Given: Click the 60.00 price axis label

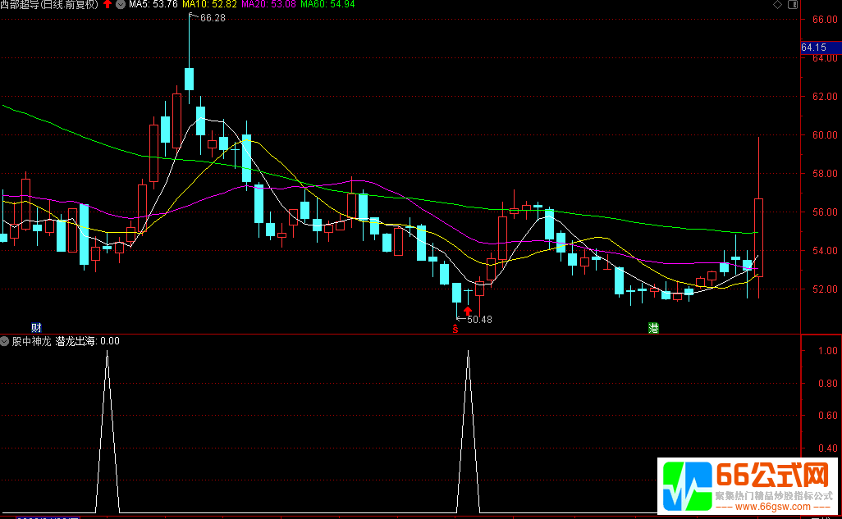Looking at the screenshot, I should point(825,135).
